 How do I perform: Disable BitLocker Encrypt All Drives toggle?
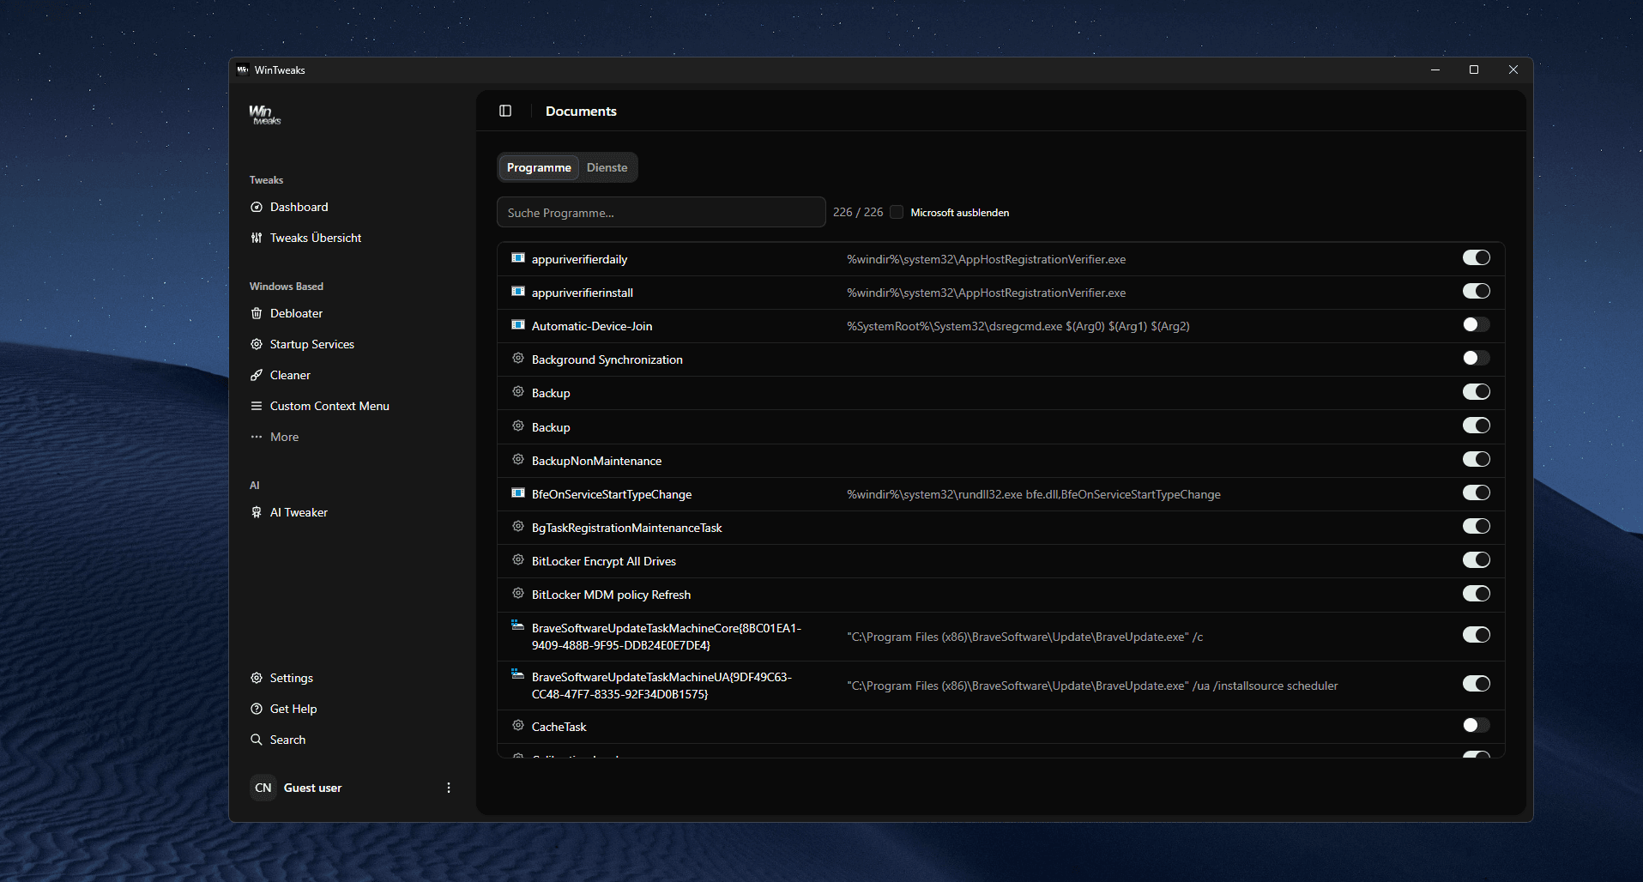tap(1476, 559)
